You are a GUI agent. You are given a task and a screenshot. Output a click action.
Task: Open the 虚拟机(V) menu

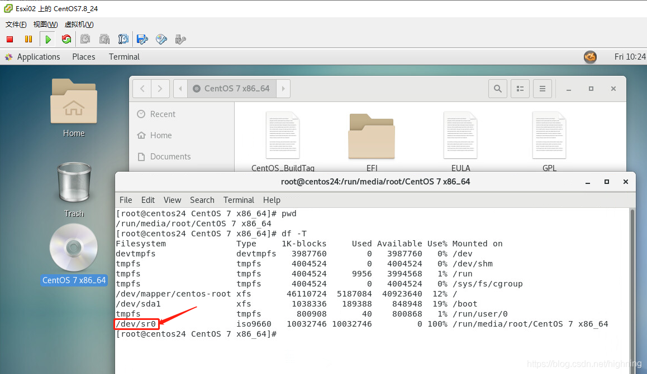coord(79,25)
